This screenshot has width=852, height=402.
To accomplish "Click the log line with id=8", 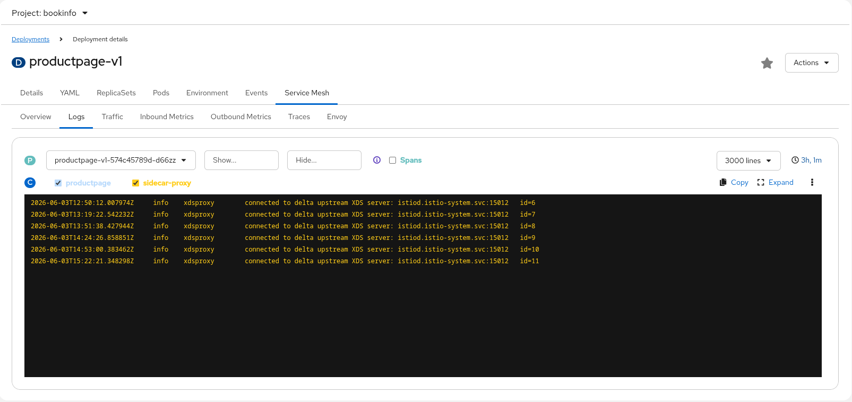I will tap(283, 226).
